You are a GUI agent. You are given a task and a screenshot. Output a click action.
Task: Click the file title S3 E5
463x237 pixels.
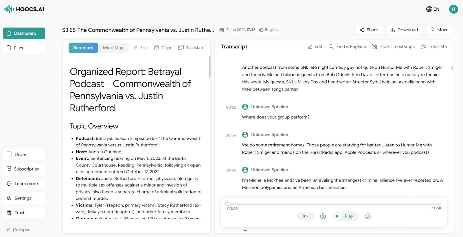(138, 30)
